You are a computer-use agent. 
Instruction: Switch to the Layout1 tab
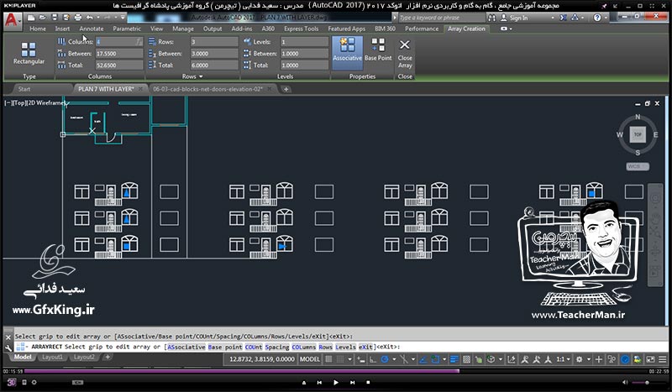pyautogui.click(x=52, y=357)
